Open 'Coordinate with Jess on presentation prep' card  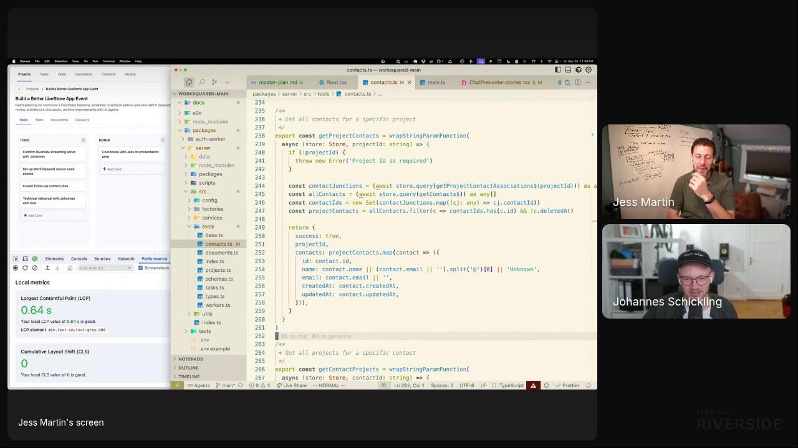coord(132,154)
